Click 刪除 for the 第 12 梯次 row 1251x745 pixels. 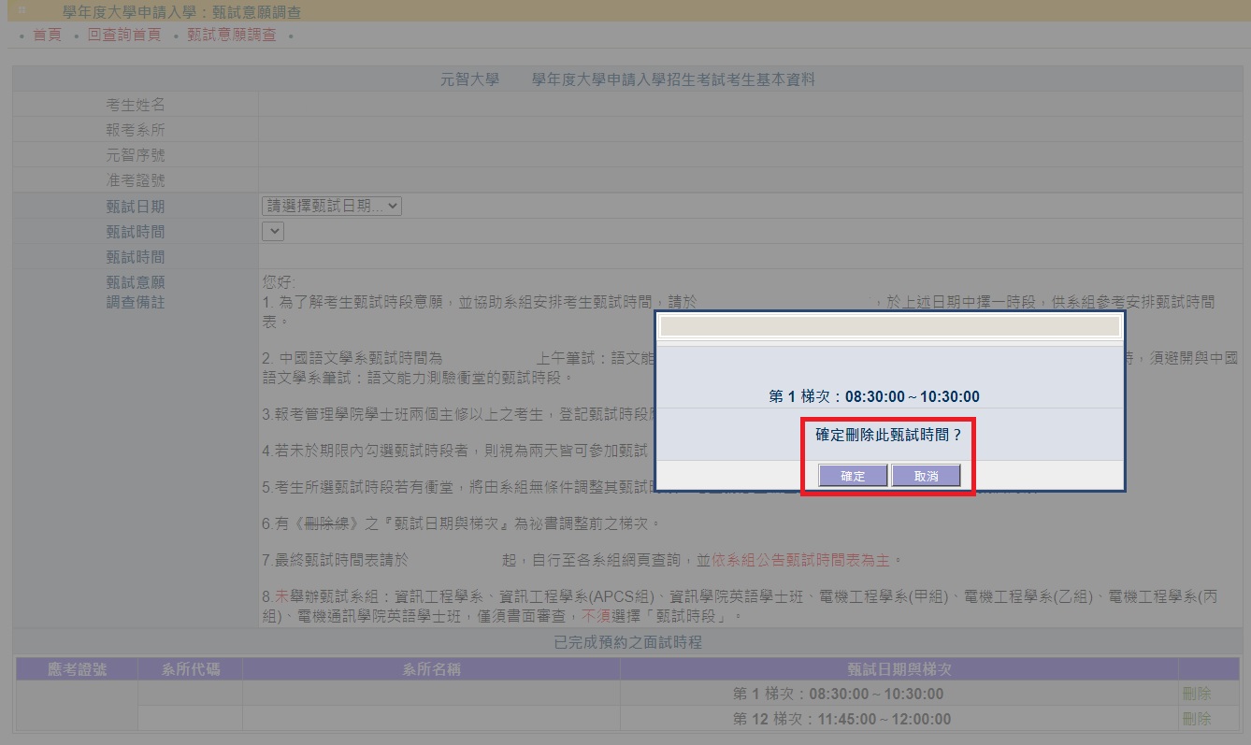click(x=1196, y=719)
